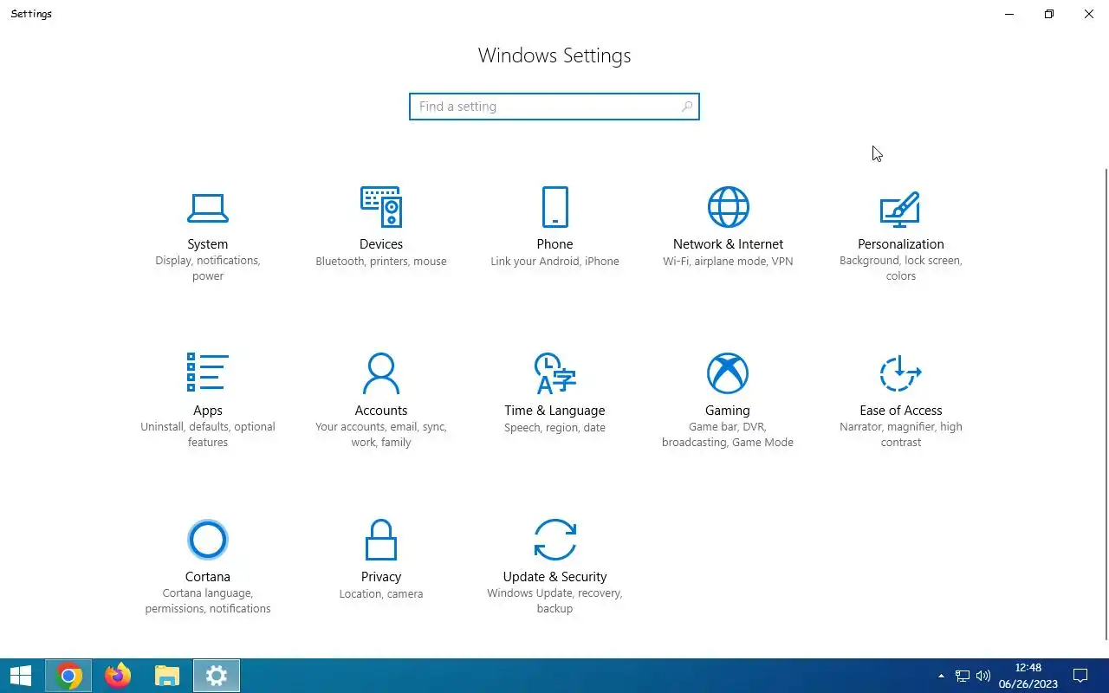Open Apps list icon

pos(208,372)
